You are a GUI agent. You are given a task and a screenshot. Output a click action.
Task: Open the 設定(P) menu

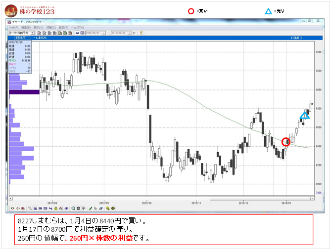64,27
